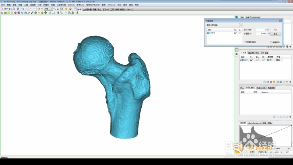Click the new item icon under polylines list
Screen dimensions: 293x165
274,117
